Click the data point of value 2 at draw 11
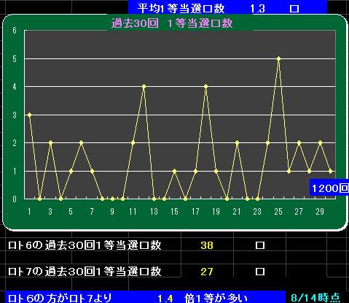Viewport: 349px width, 303px height. [133, 142]
